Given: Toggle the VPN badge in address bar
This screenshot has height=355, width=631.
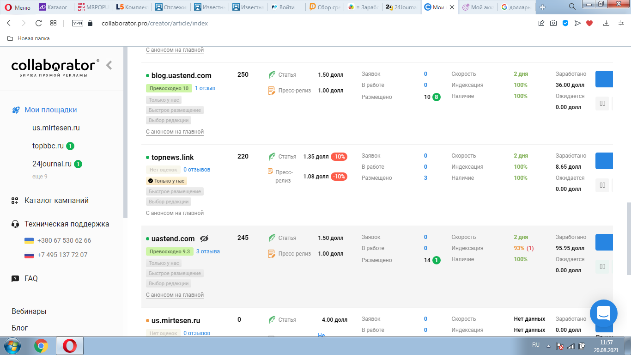Looking at the screenshot, I should [x=78, y=23].
